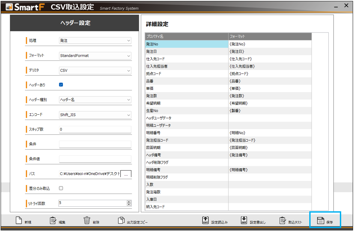
Task: Click the 出力設定コピー copy icon
Action: click(121, 220)
